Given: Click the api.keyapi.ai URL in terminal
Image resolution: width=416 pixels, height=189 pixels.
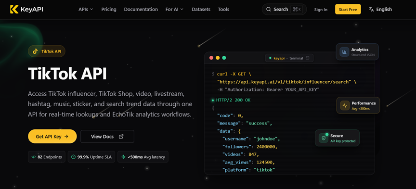Looking at the screenshot, I should (x=285, y=82).
